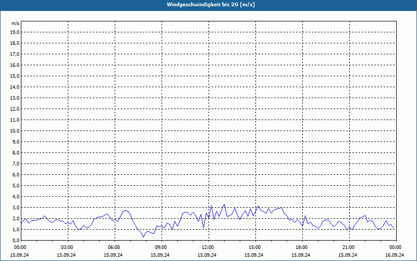Click the 18,0 y-axis label
417x261 pixels.
[x=15, y=43]
